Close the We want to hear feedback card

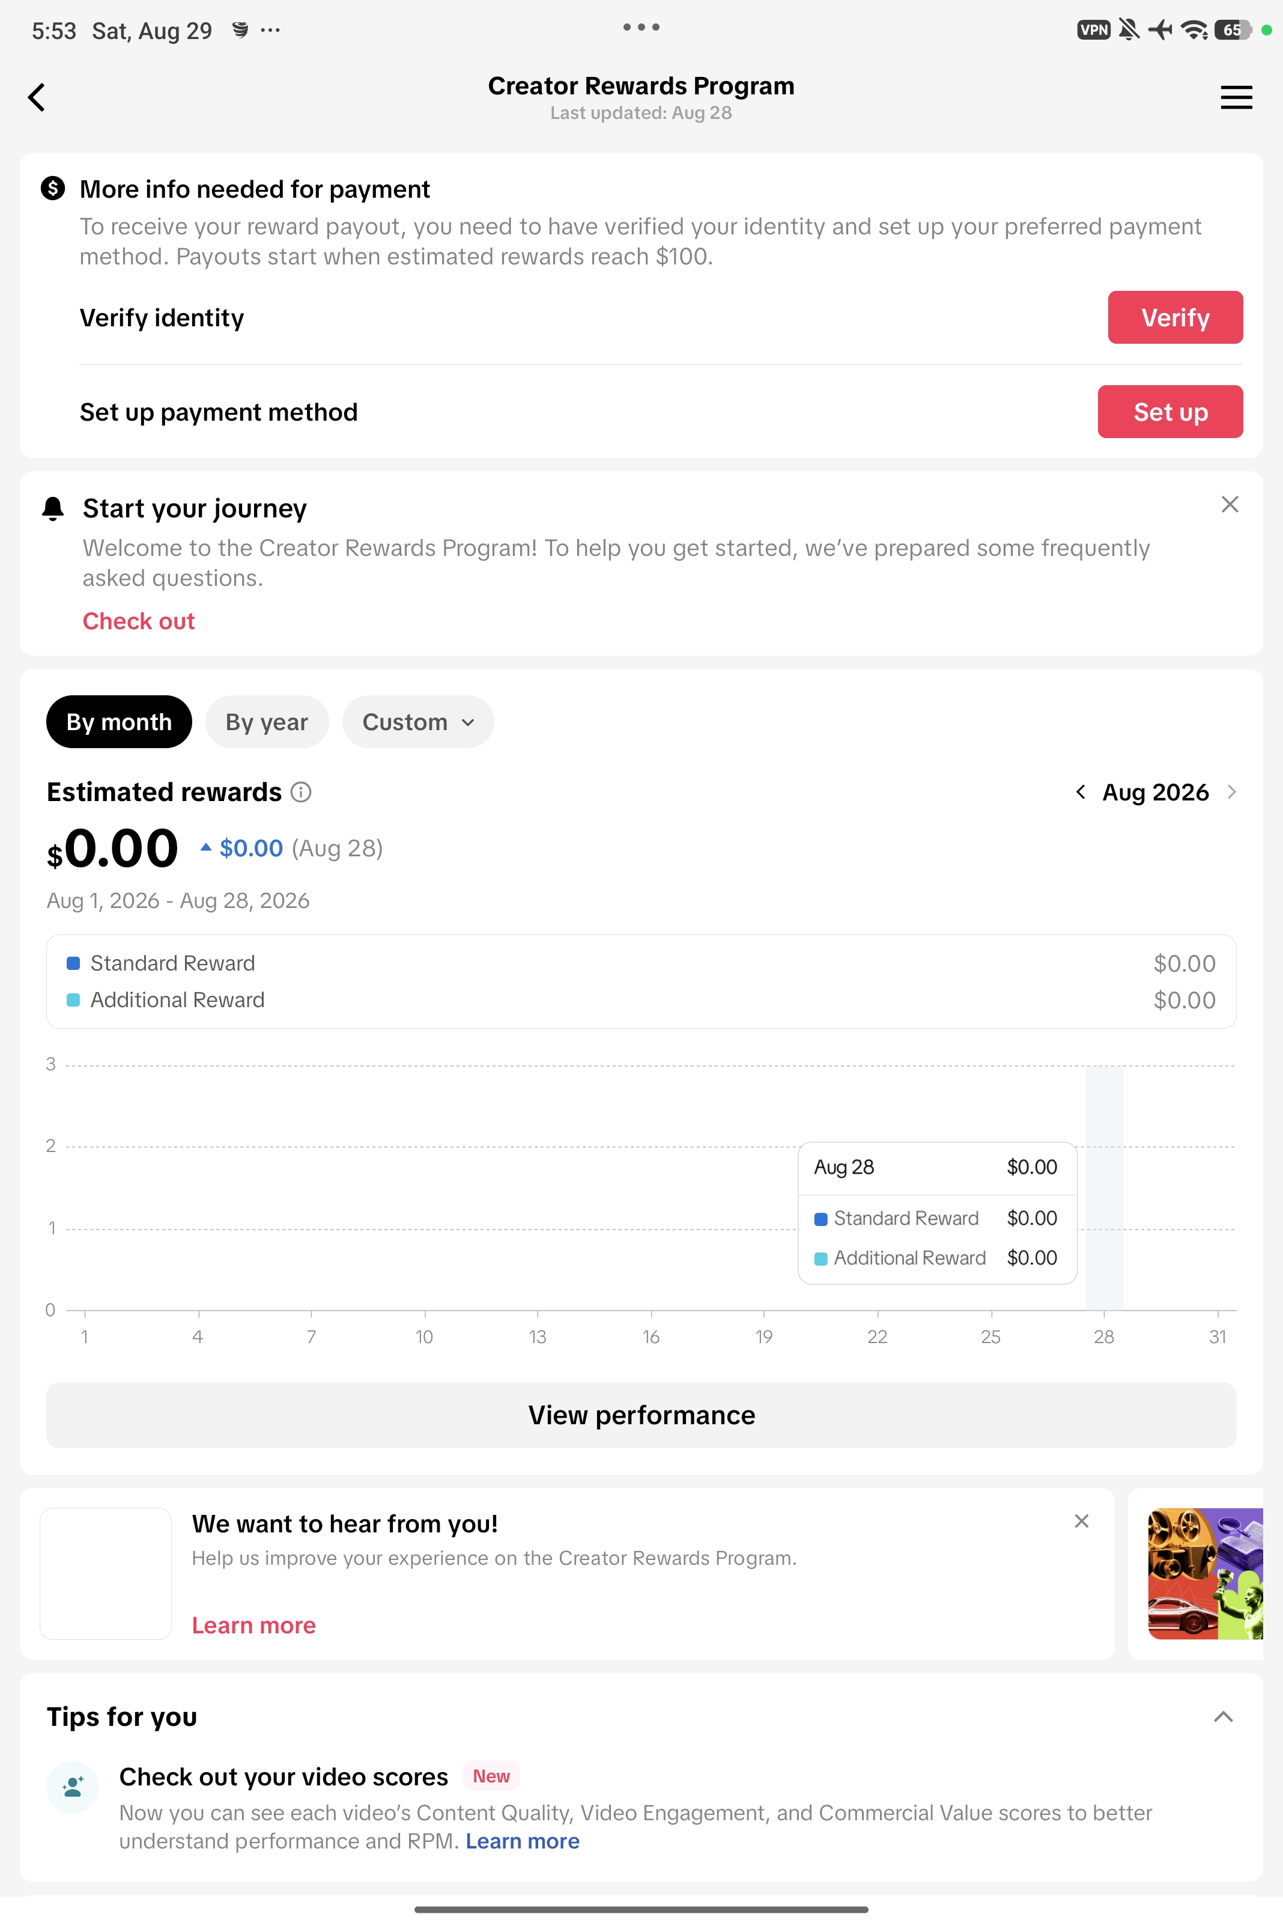click(x=1081, y=1521)
